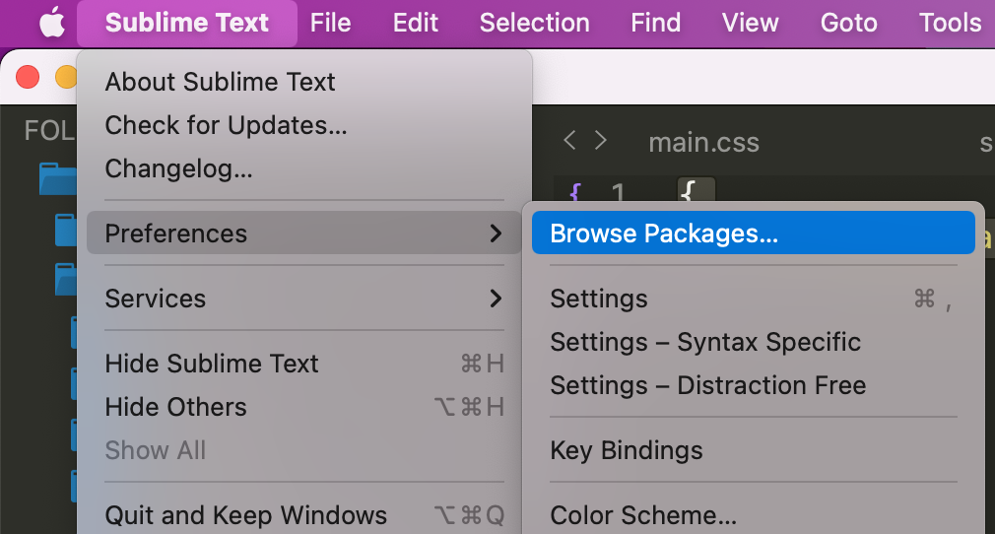
Task: Click About Sublime Text
Action: (x=220, y=82)
